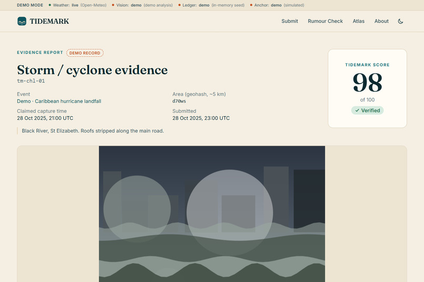Open the Rumour Check page

(x=325, y=21)
